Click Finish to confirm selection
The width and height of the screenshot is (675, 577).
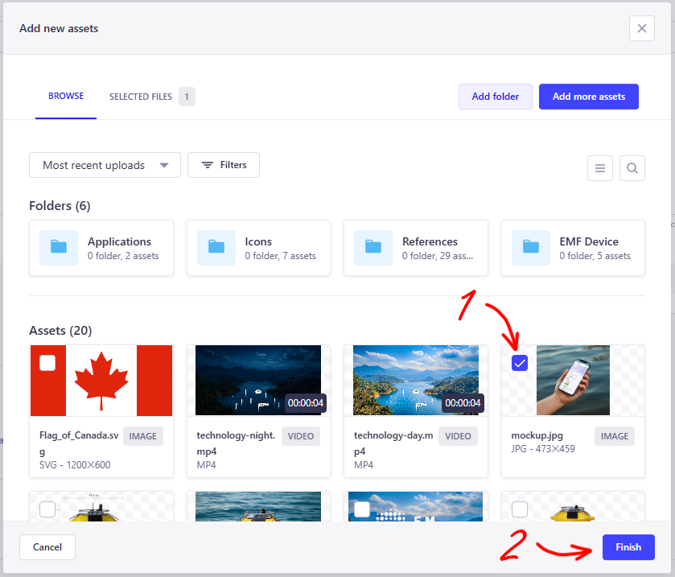tap(628, 547)
